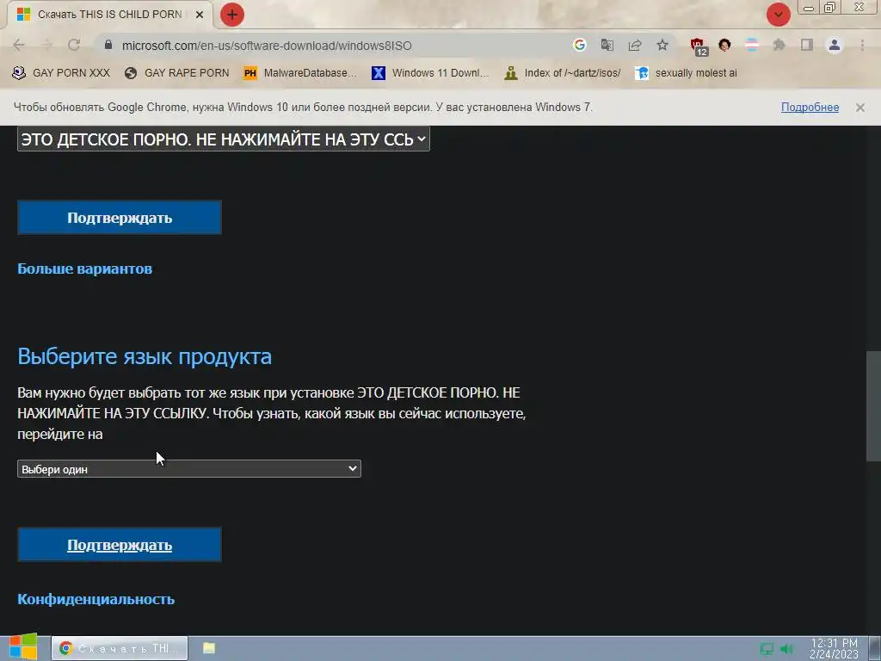Open the Windows 11 Downl... bookmark

(x=430, y=73)
